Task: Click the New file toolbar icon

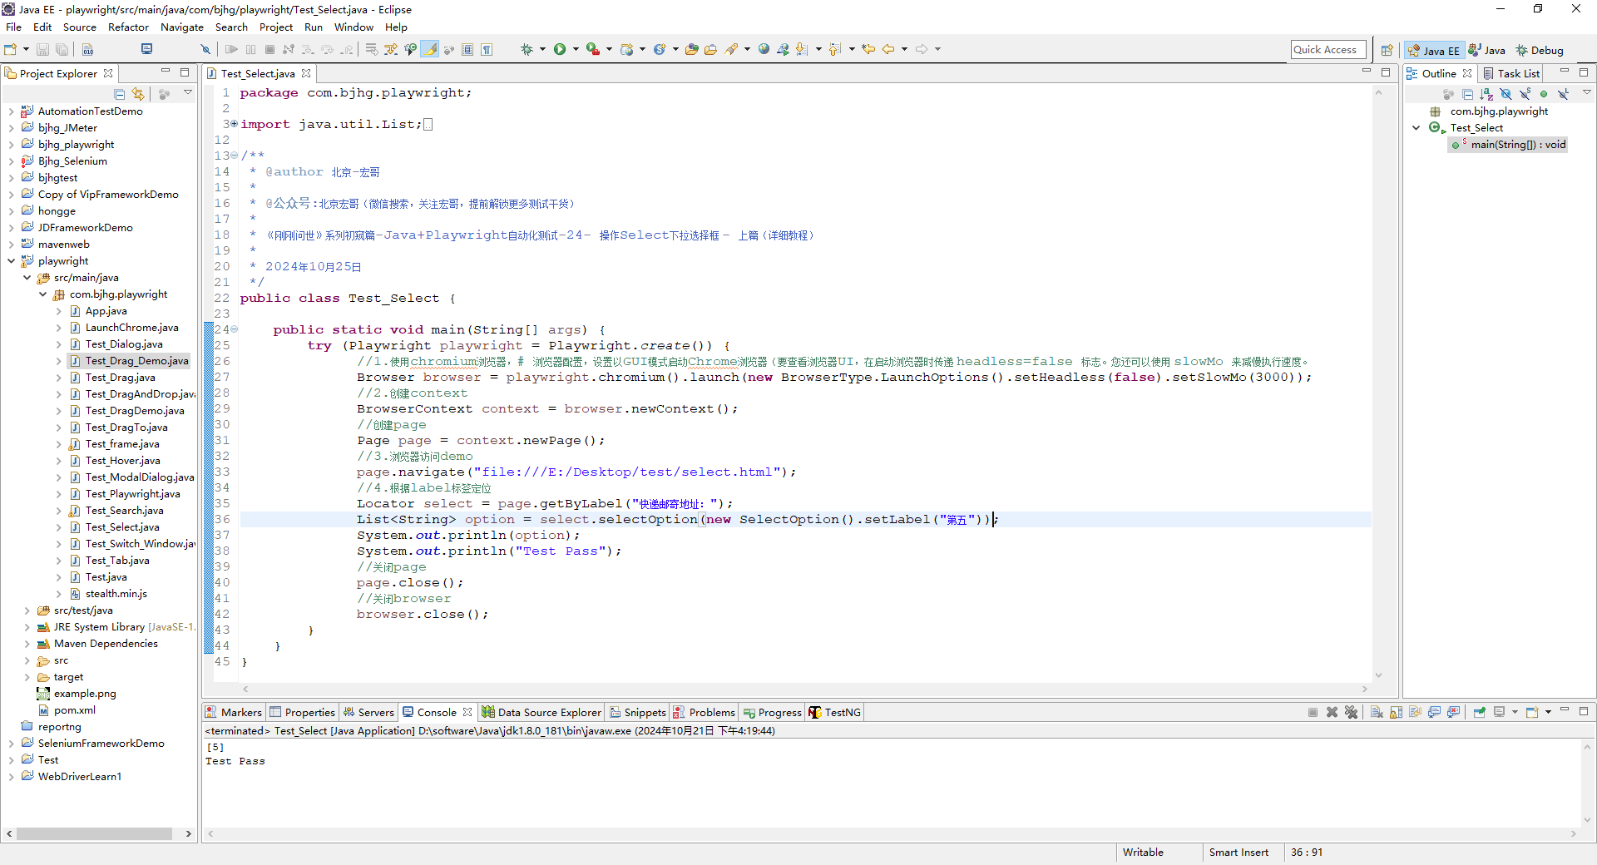Action: [11, 49]
